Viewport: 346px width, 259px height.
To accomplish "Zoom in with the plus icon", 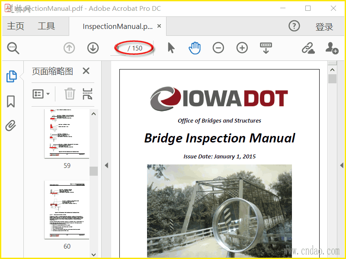I will [x=242, y=48].
